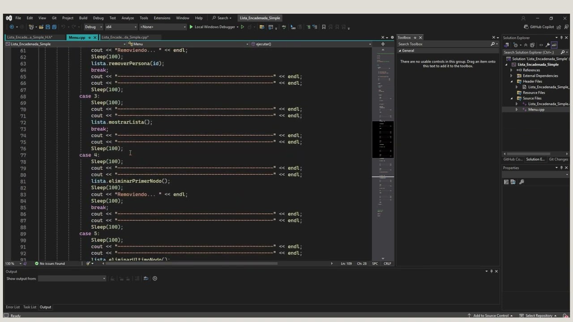Toggle auto-hide pin on Solution Explorer

coord(561,38)
